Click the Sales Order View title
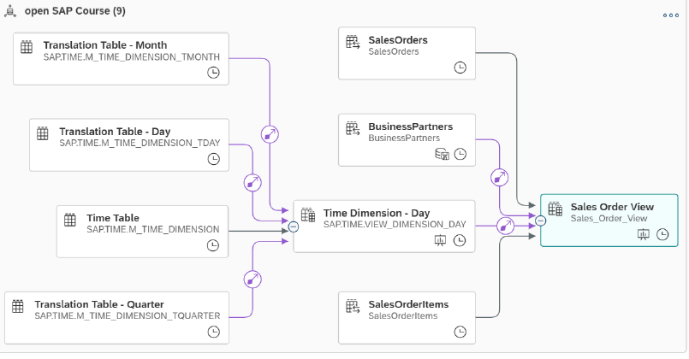689x359 pixels. click(612, 207)
